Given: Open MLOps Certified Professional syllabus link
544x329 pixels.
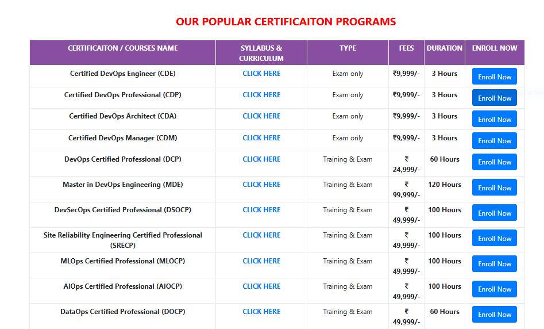Looking at the screenshot, I should point(261,261).
